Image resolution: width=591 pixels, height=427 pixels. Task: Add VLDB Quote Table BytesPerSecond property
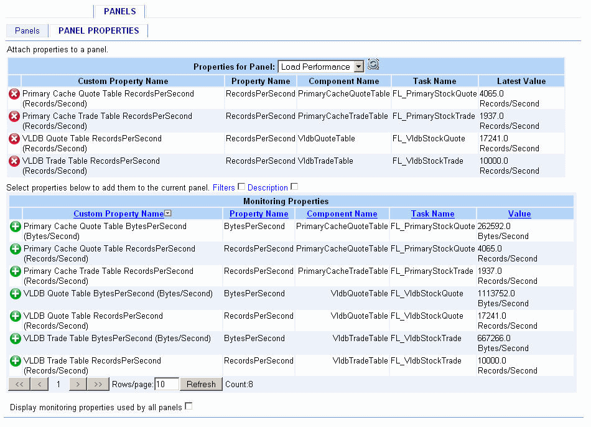(x=16, y=293)
